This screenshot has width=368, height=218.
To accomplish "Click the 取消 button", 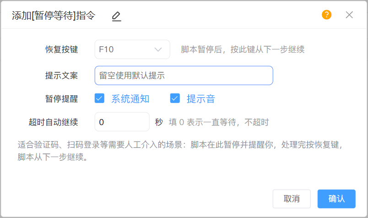I will pos(292,199).
